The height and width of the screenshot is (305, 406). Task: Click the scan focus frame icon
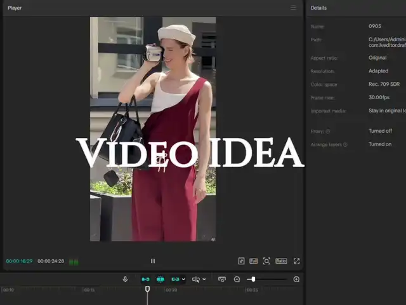point(266,261)
